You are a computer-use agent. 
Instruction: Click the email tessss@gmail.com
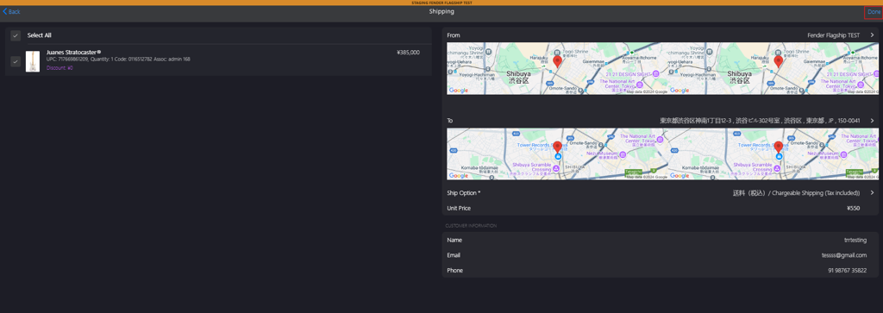(x=844, y=255)
